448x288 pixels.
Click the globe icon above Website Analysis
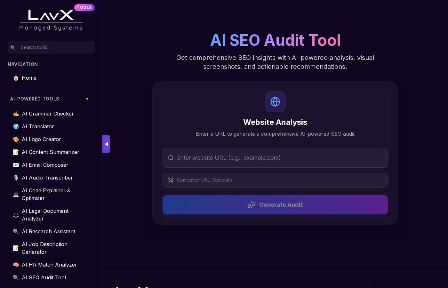click(275, 102)
